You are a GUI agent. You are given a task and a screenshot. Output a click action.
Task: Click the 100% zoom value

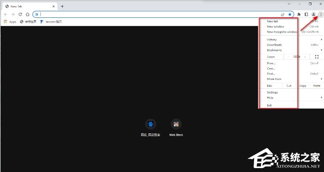tap(297, 56)
